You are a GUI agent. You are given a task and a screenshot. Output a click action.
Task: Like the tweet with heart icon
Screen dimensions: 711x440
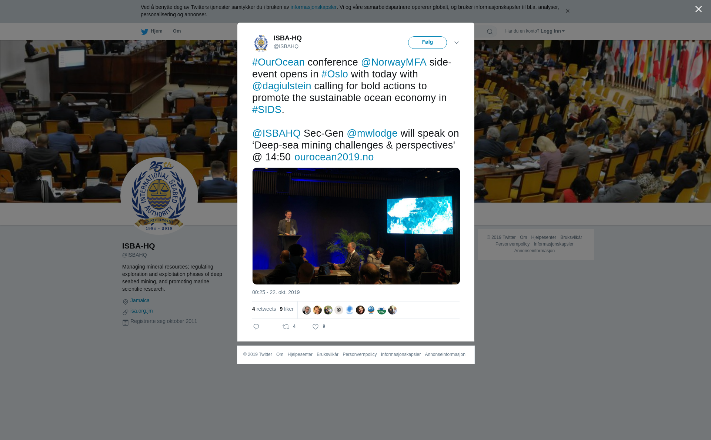[316, 327]
